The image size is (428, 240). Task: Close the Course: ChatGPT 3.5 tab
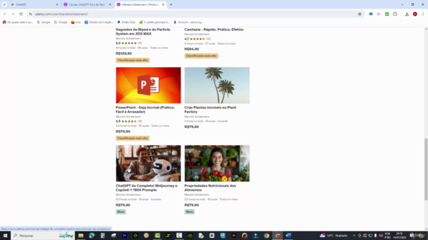pyautogui.click(x=110, y=5)
